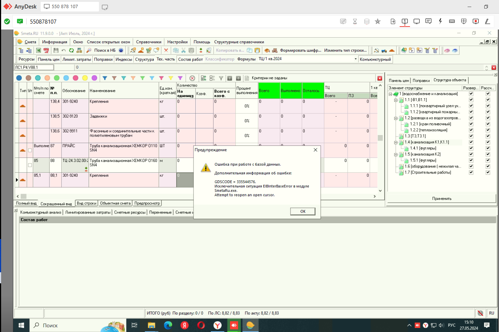
Task: Pick the yellow color circle
Action: tap(85, 78)
